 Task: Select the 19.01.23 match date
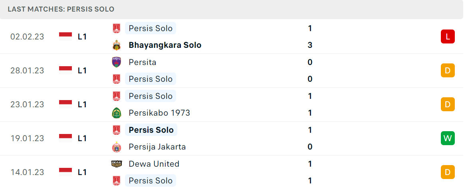[27, 138]
